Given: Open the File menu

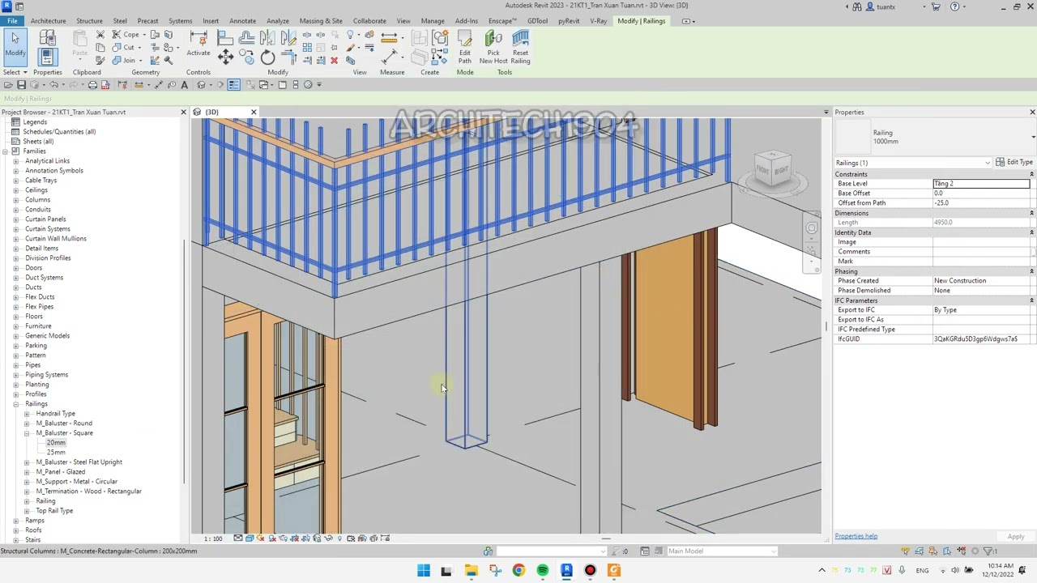Looking at the screenshot, I should 12,21.
